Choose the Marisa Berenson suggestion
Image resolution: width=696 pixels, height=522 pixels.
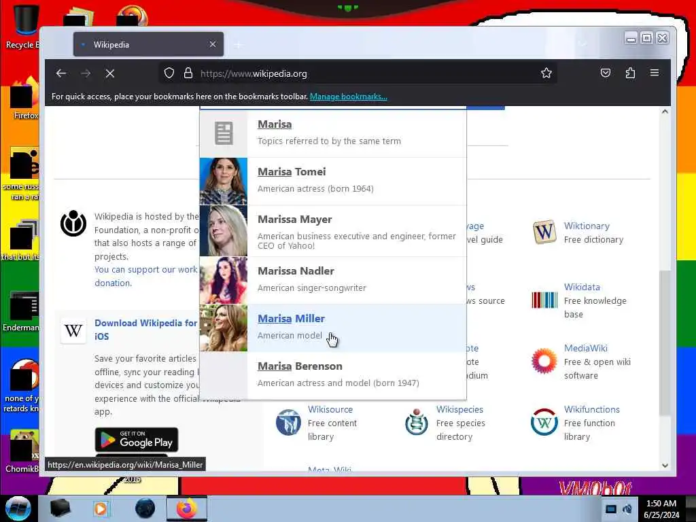[333, 375]
